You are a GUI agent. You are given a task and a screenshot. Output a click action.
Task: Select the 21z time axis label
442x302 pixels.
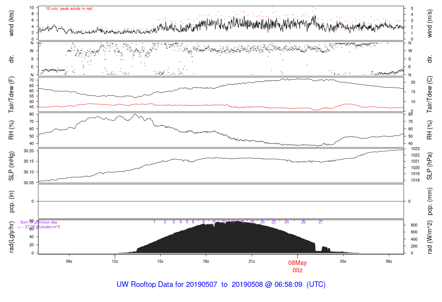coord(252,261)
